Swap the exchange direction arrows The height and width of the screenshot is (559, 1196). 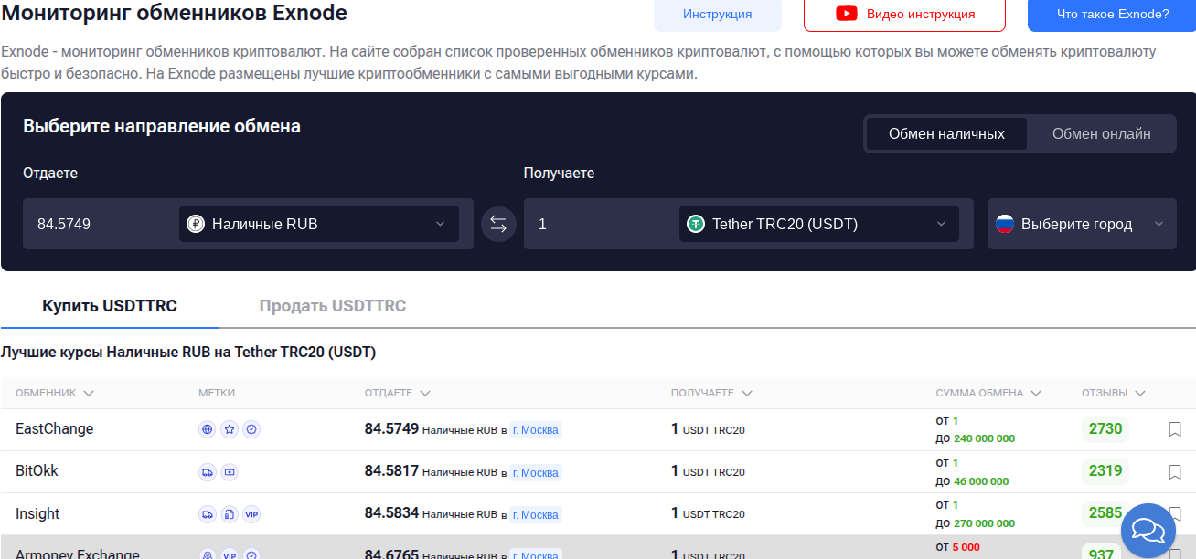498,224
